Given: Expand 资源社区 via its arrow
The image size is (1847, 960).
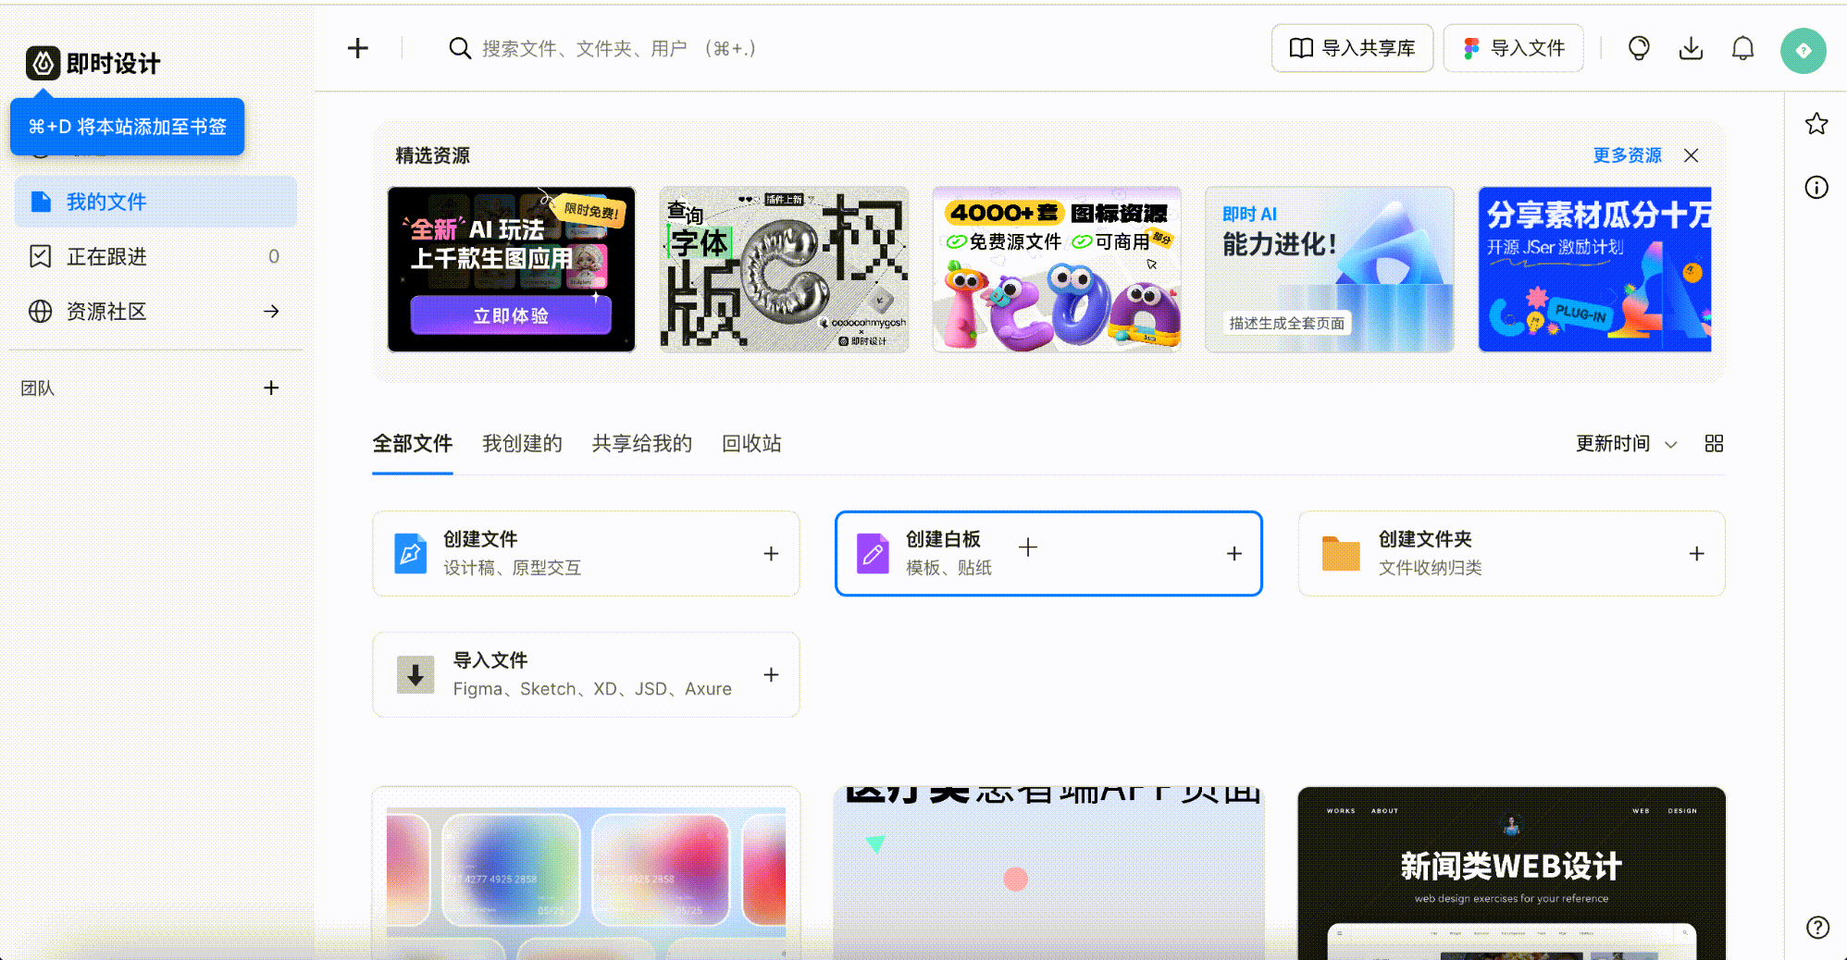Looking at the screenshot, I should point(271,312).
